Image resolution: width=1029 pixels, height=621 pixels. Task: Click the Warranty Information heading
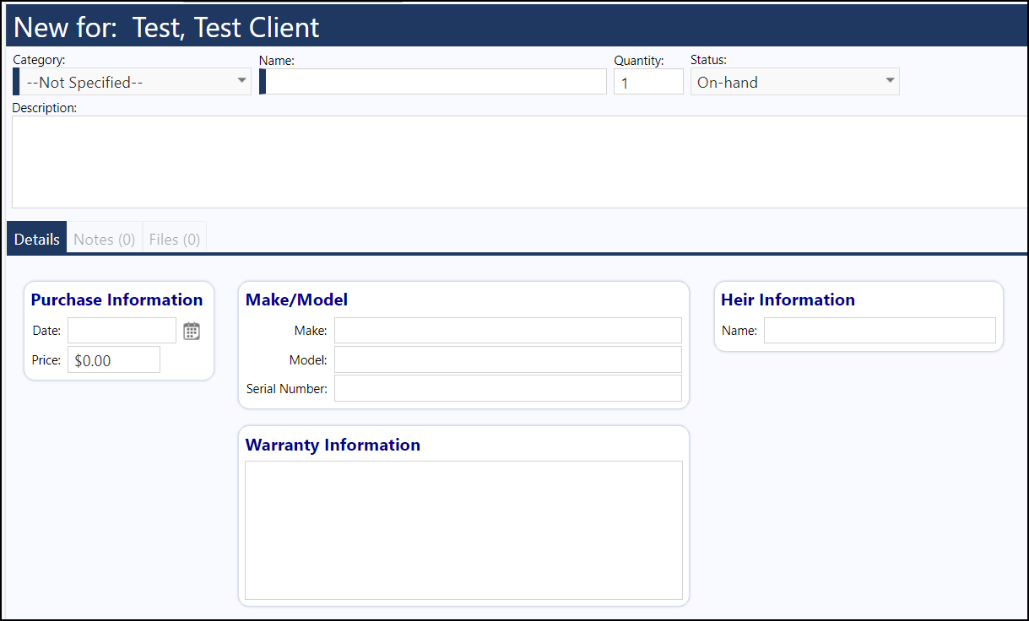[333, 445]
